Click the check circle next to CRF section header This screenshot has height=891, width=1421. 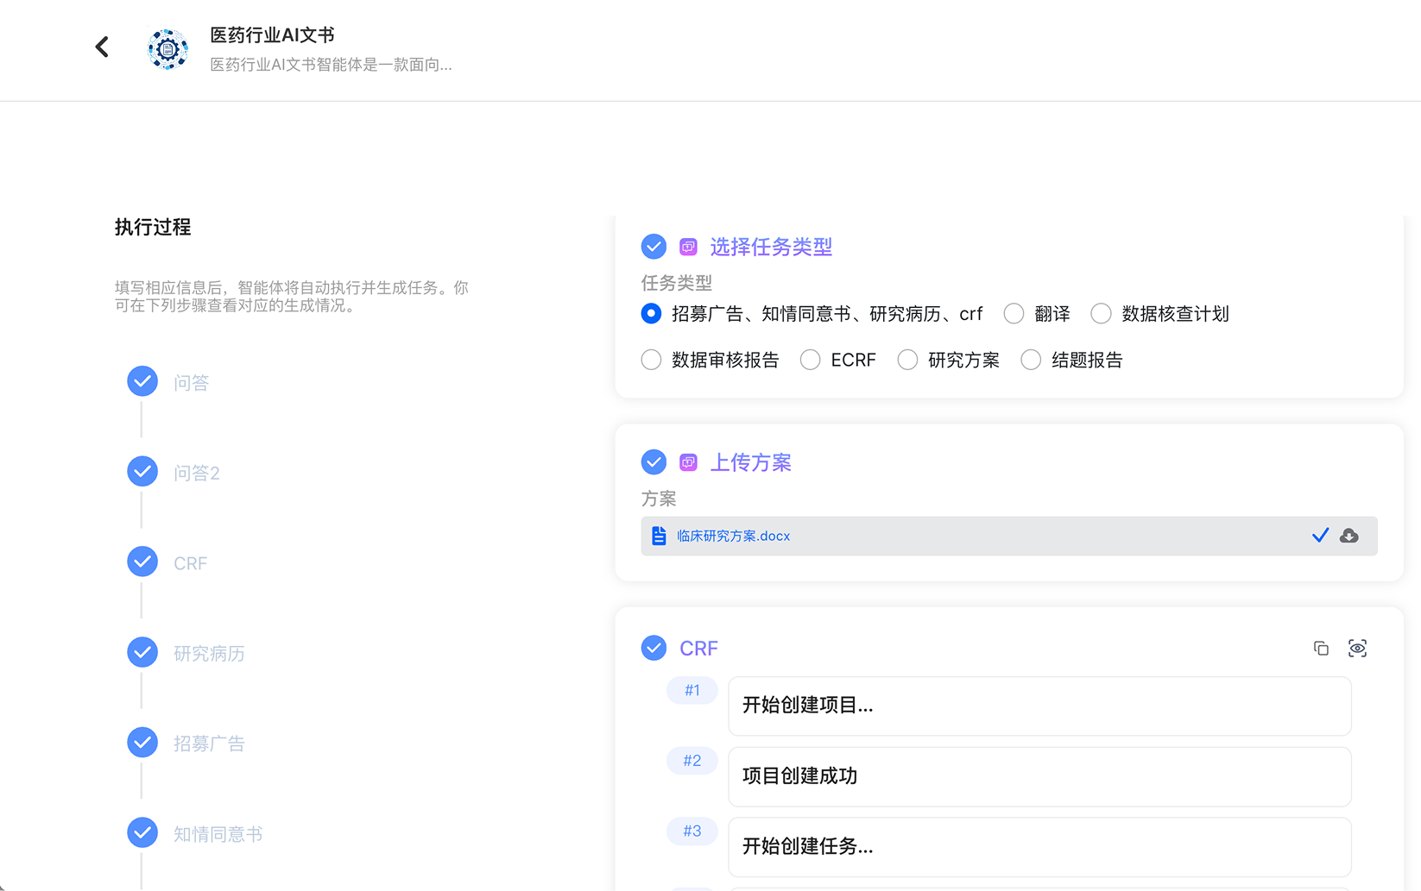click(x=654, y=648)
